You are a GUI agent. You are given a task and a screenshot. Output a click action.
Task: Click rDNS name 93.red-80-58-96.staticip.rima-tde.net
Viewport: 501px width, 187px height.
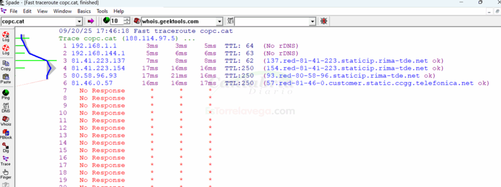(x=342, y=76)
